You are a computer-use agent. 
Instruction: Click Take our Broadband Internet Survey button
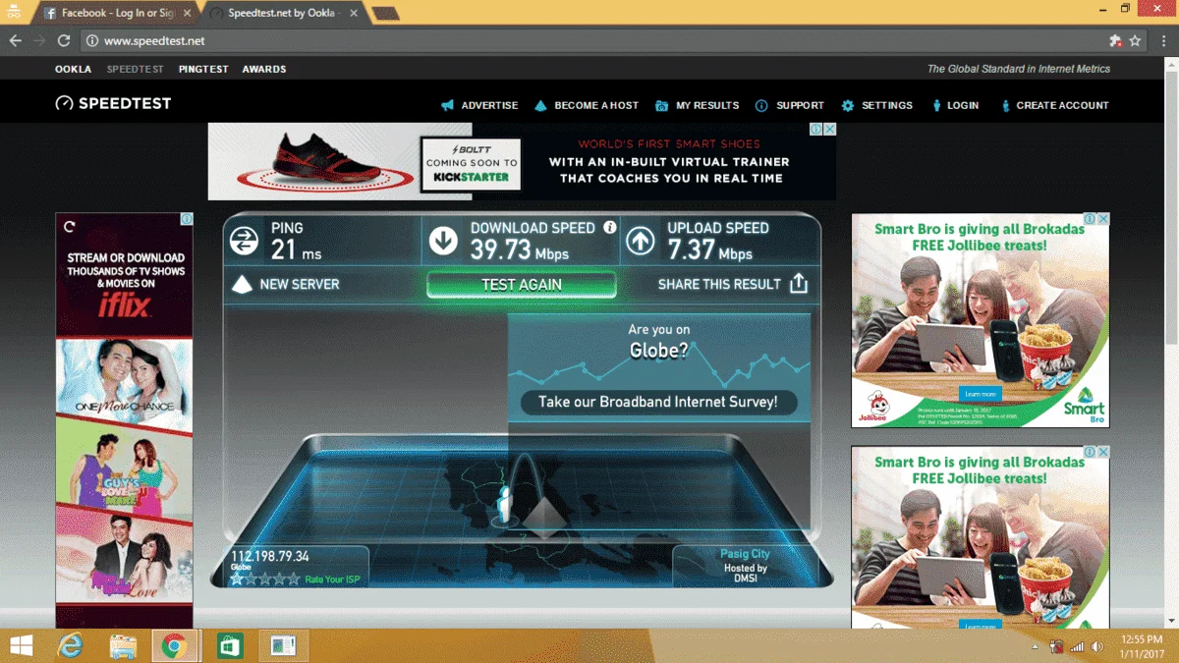point(658,402)
